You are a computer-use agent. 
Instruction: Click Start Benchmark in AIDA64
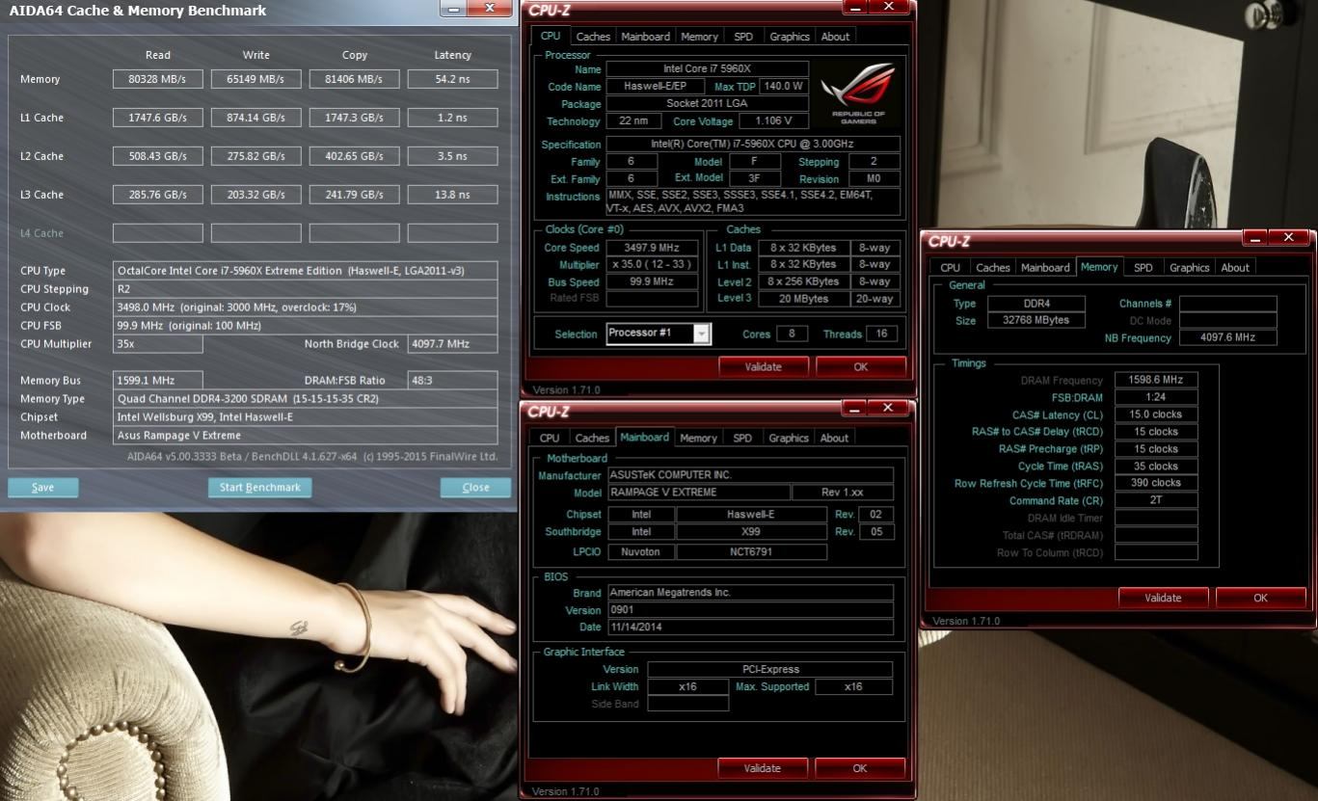259,488
